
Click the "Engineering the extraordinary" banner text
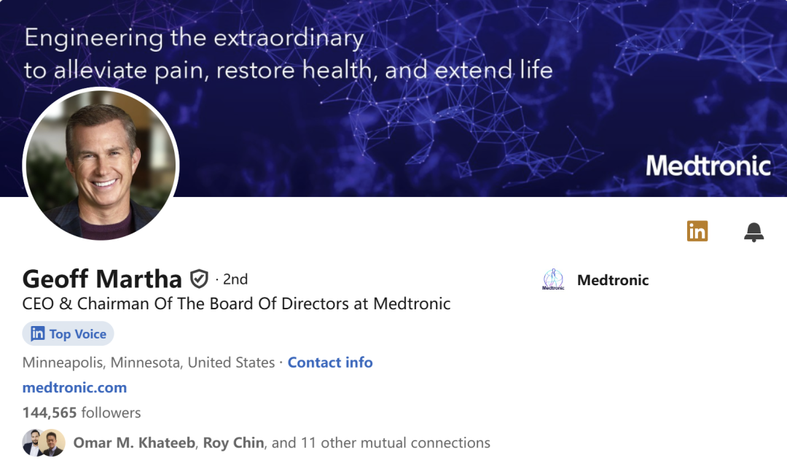194,38
